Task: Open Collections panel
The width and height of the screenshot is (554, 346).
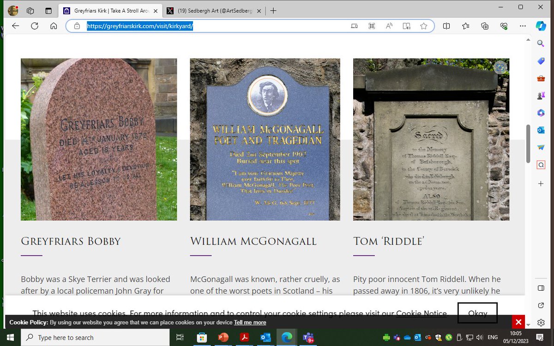Action: (485, 26)
